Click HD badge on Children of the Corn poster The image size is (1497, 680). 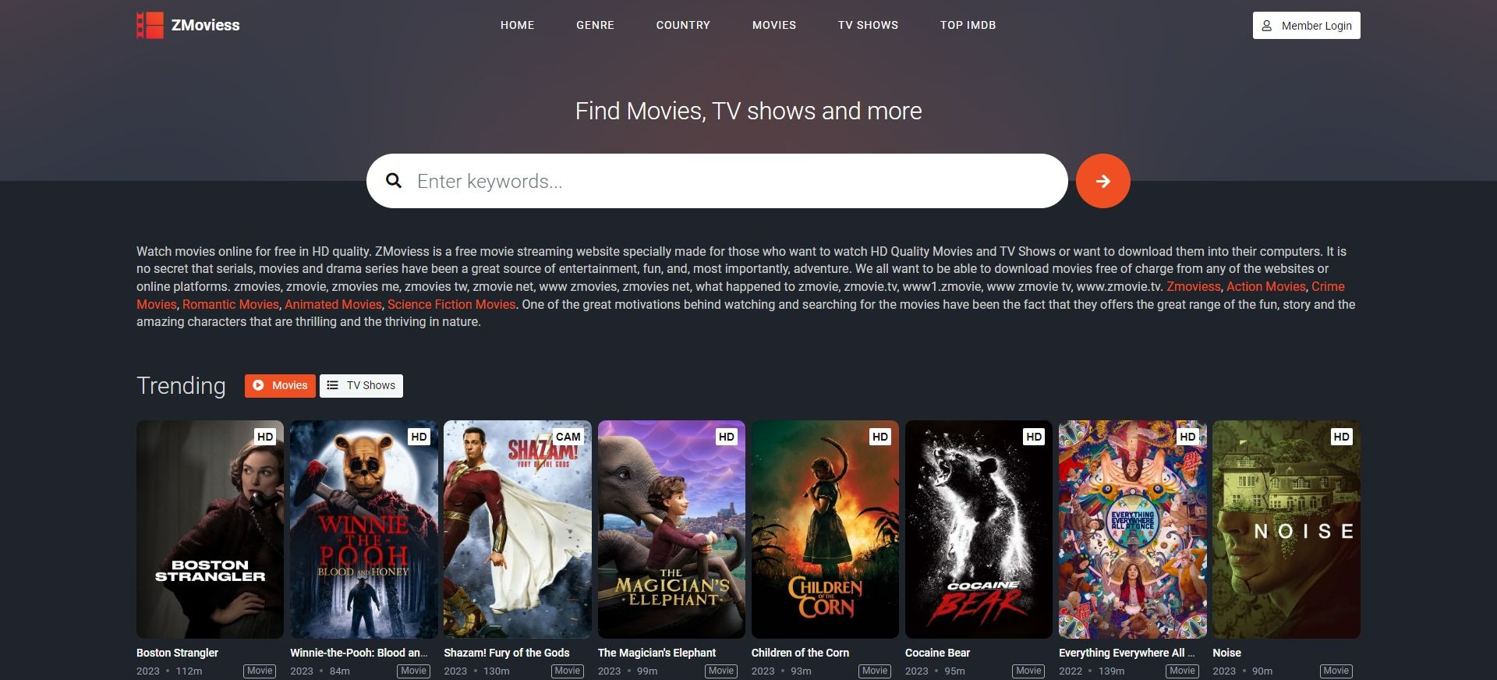tap(879, 437)
